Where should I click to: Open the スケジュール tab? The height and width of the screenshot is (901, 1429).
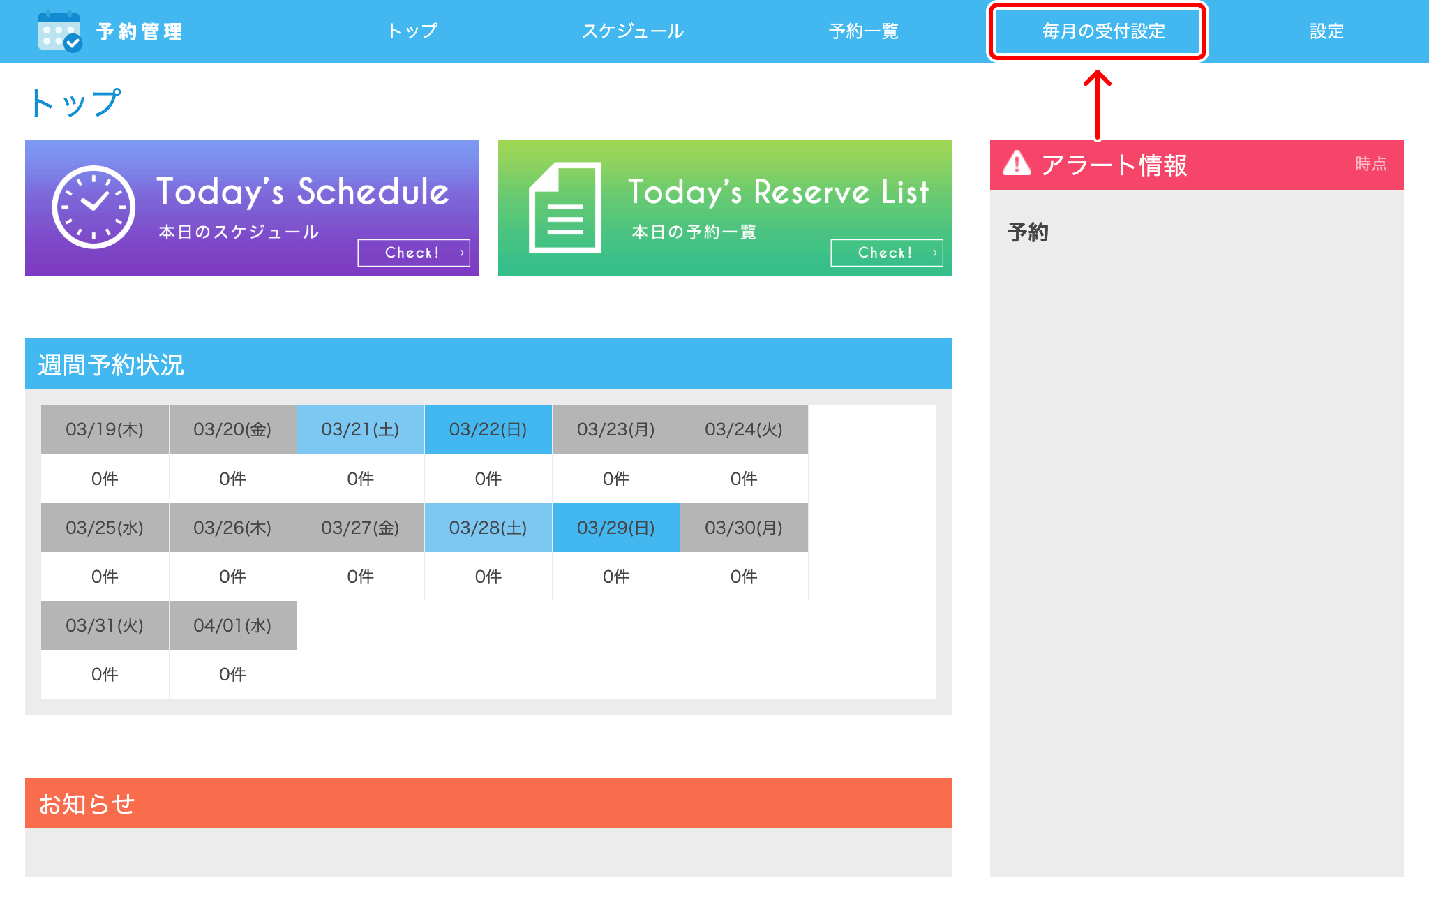point(632,31)
